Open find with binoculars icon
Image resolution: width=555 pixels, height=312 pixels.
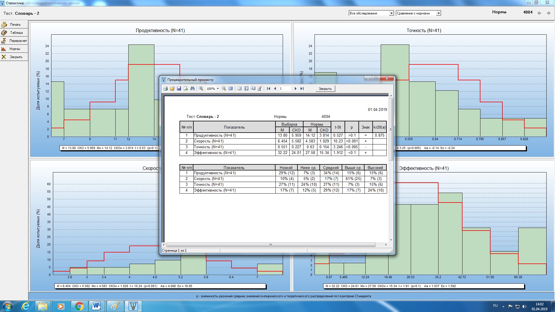pos(193,89)
